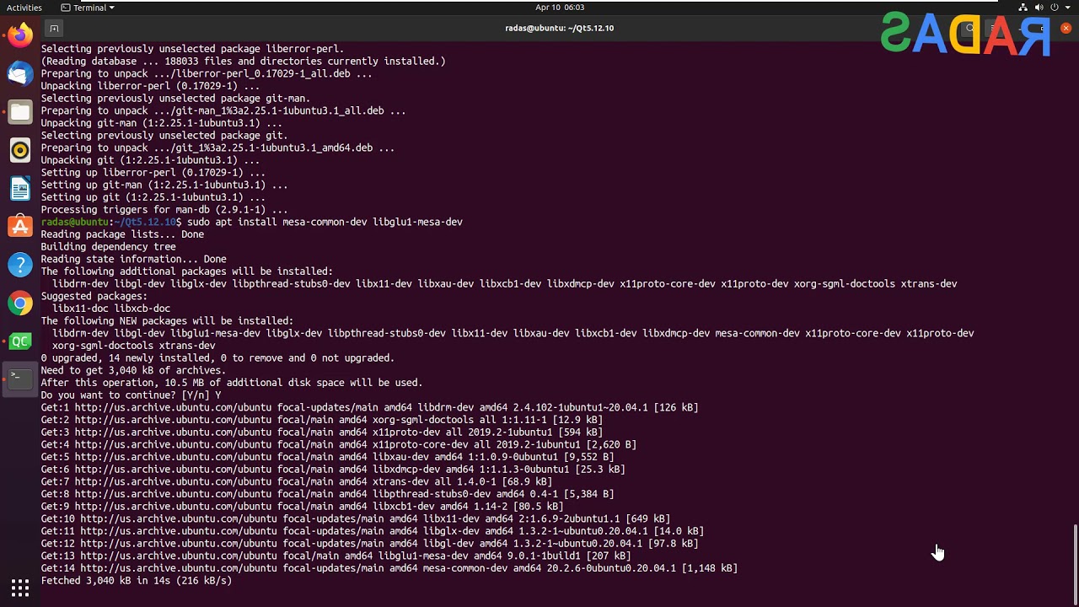
Task: Open the Help icon in the dock
Action: coord(20,265)
